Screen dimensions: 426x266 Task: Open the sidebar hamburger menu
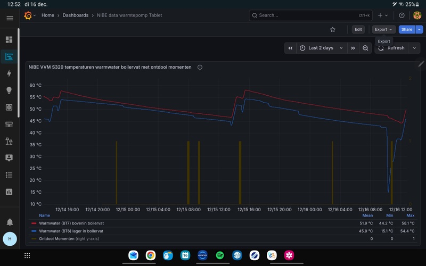(x=10, y=18)
